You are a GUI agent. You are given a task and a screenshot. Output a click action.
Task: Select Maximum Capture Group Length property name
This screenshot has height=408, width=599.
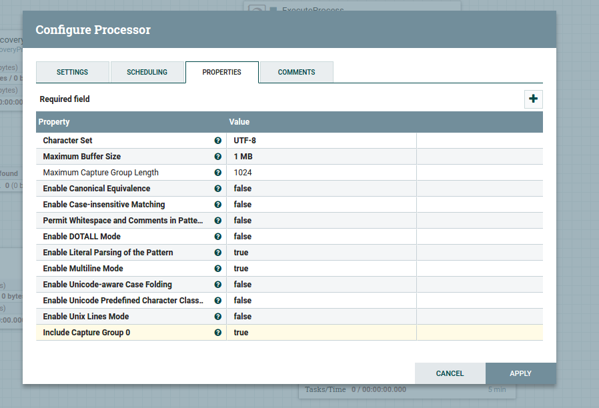[101, 173]
